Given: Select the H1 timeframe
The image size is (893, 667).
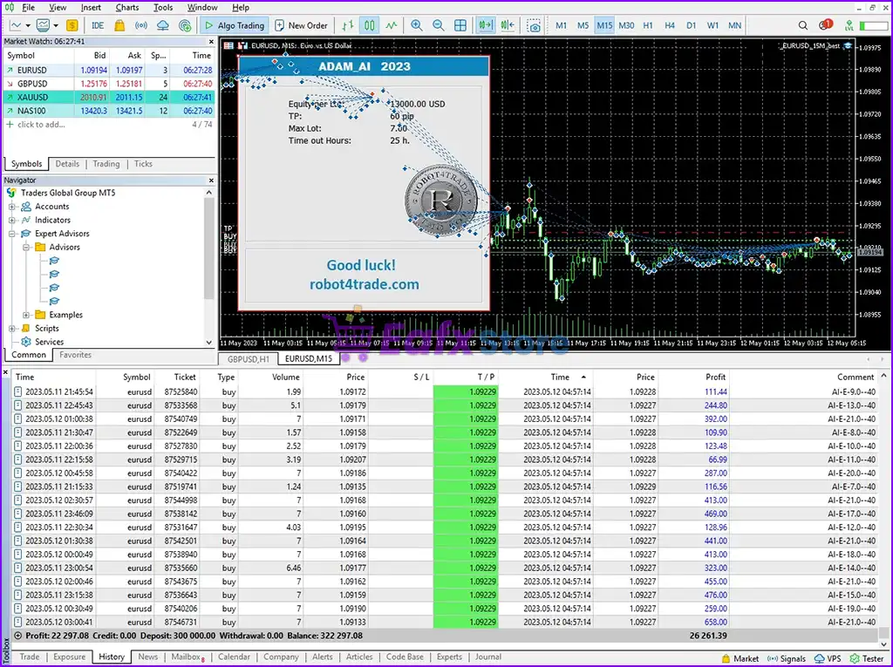Looking at the screenshot, I should pos(648,25).
